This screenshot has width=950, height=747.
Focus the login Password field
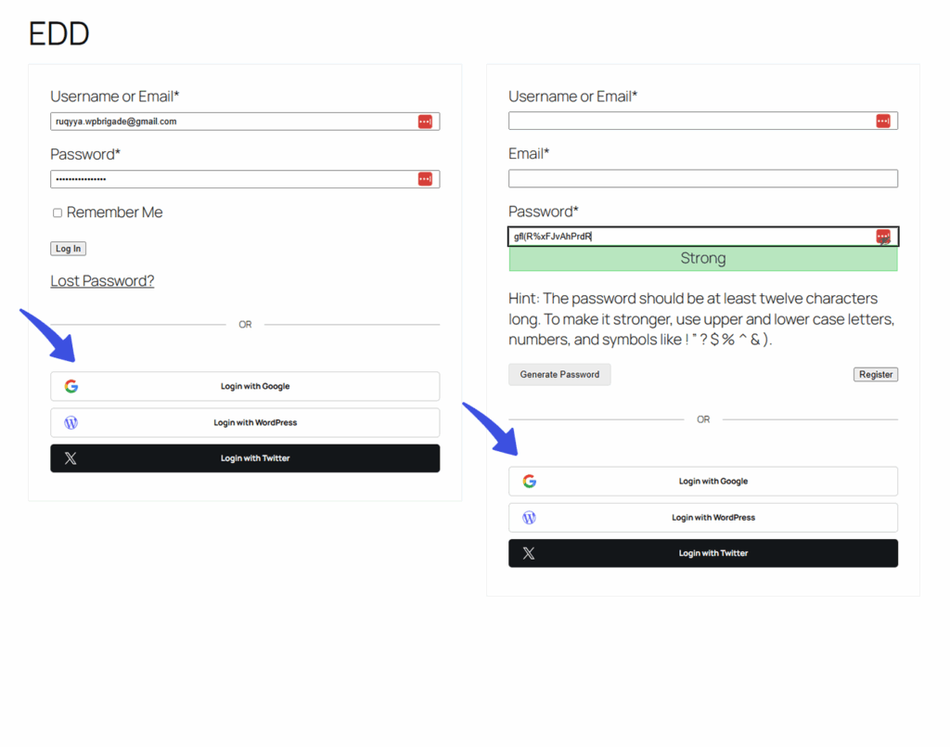pyautogui.click(x=245, y=179)
